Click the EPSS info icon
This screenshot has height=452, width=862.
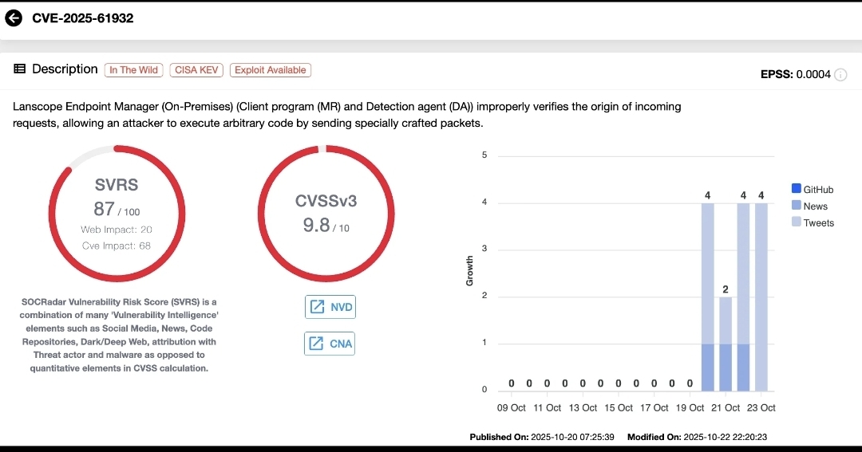point(840,74)
